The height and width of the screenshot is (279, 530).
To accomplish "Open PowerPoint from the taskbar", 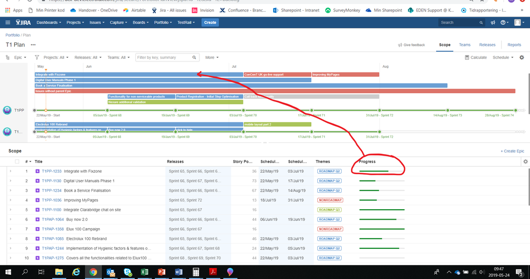I will tap(162, 272).
